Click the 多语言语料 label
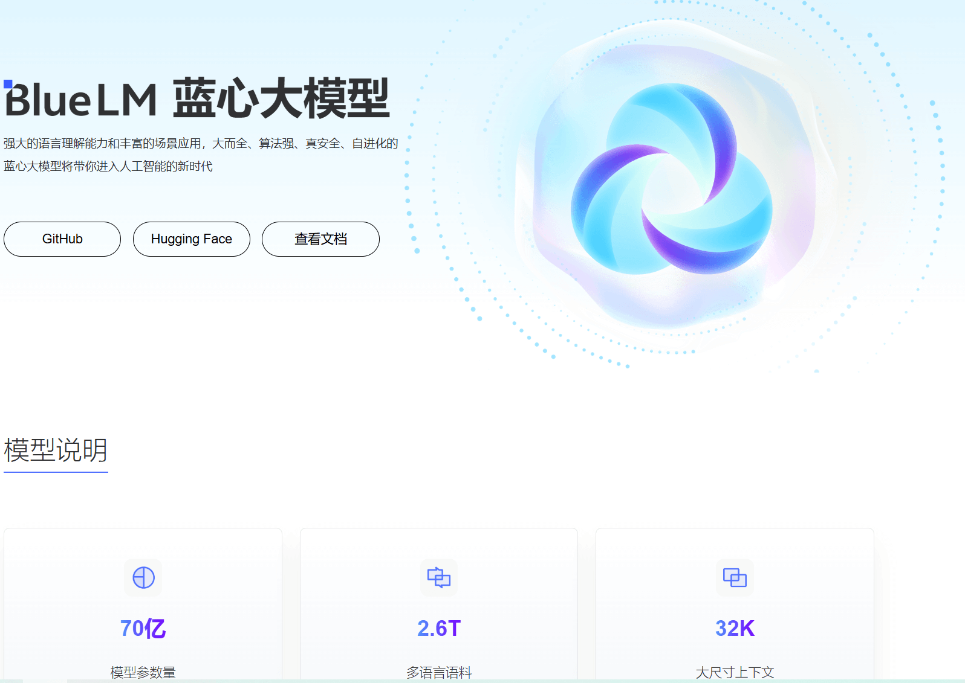This screenshot has height=683, width=965. click(x=439, y=672)
